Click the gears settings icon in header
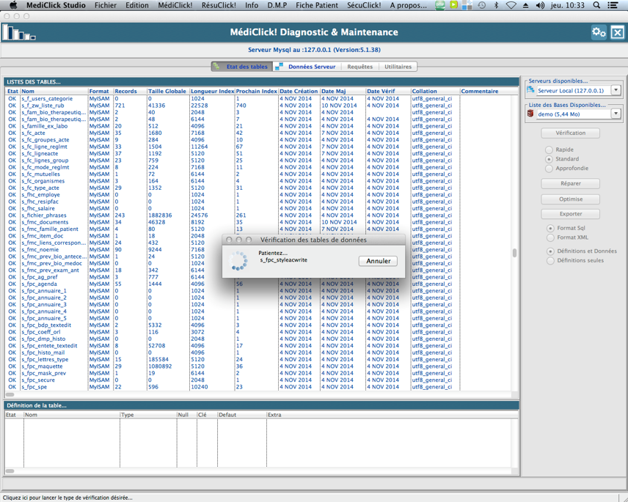This screenshot has width=628, height=502. click(x=599, y=32)
